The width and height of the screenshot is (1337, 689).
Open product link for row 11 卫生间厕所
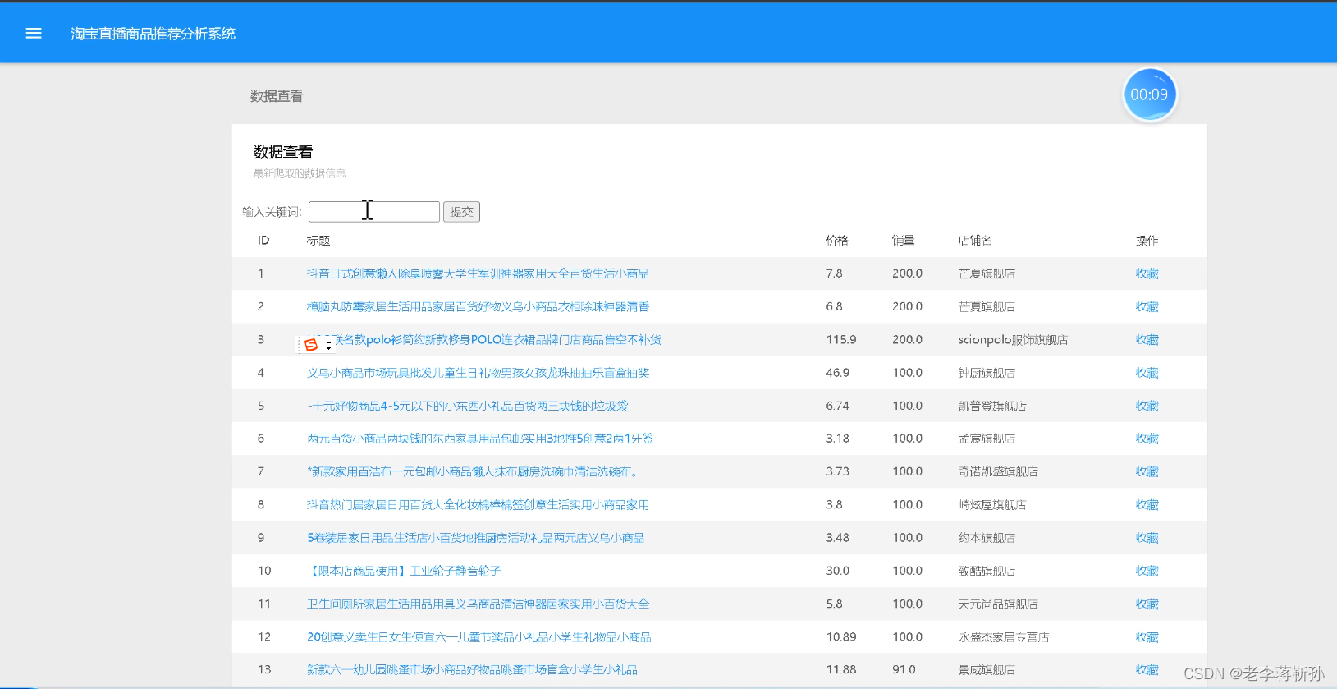pos(478,604)
